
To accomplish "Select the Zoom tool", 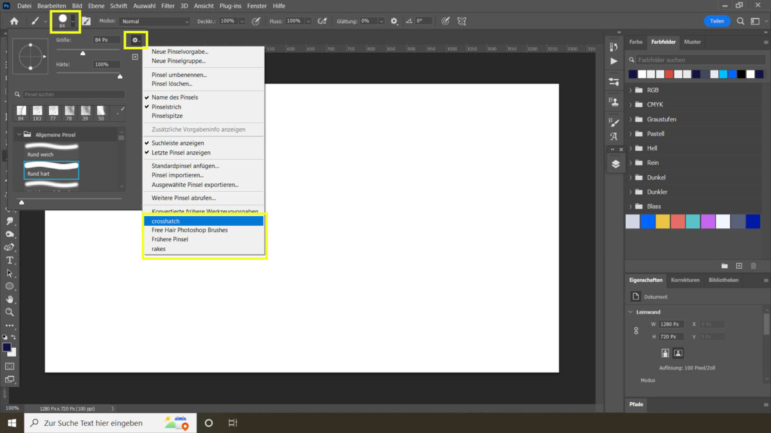I will click(10, 310).
